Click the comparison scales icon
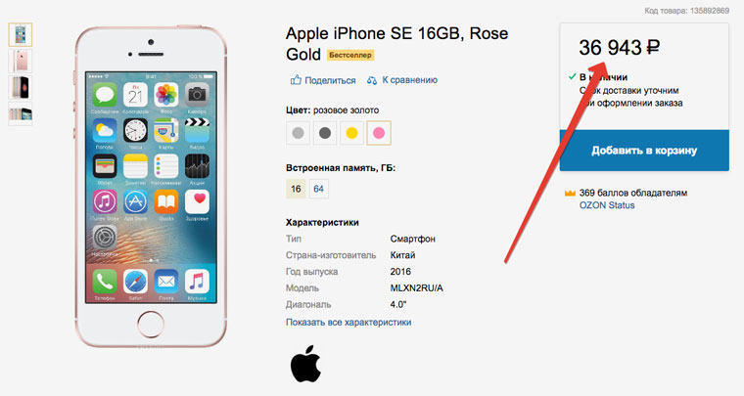 click(x=372, y=80)
